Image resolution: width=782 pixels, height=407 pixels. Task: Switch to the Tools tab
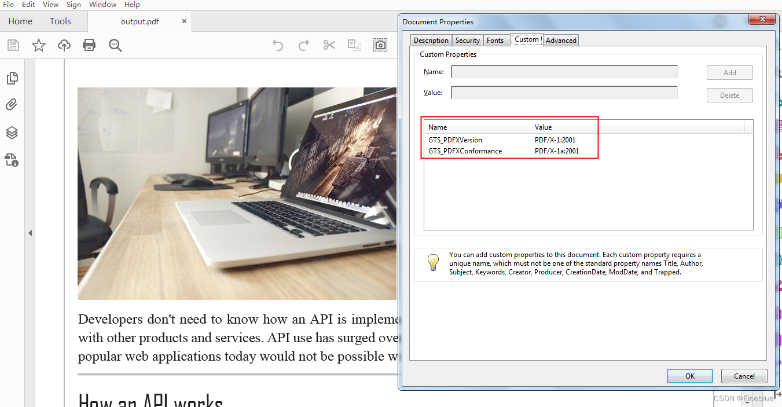pos(60,21)
